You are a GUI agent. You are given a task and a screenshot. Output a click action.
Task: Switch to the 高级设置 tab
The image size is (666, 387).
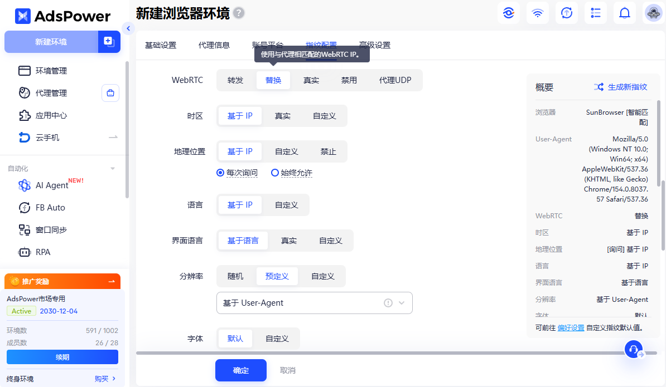click(x=375, y=45)
